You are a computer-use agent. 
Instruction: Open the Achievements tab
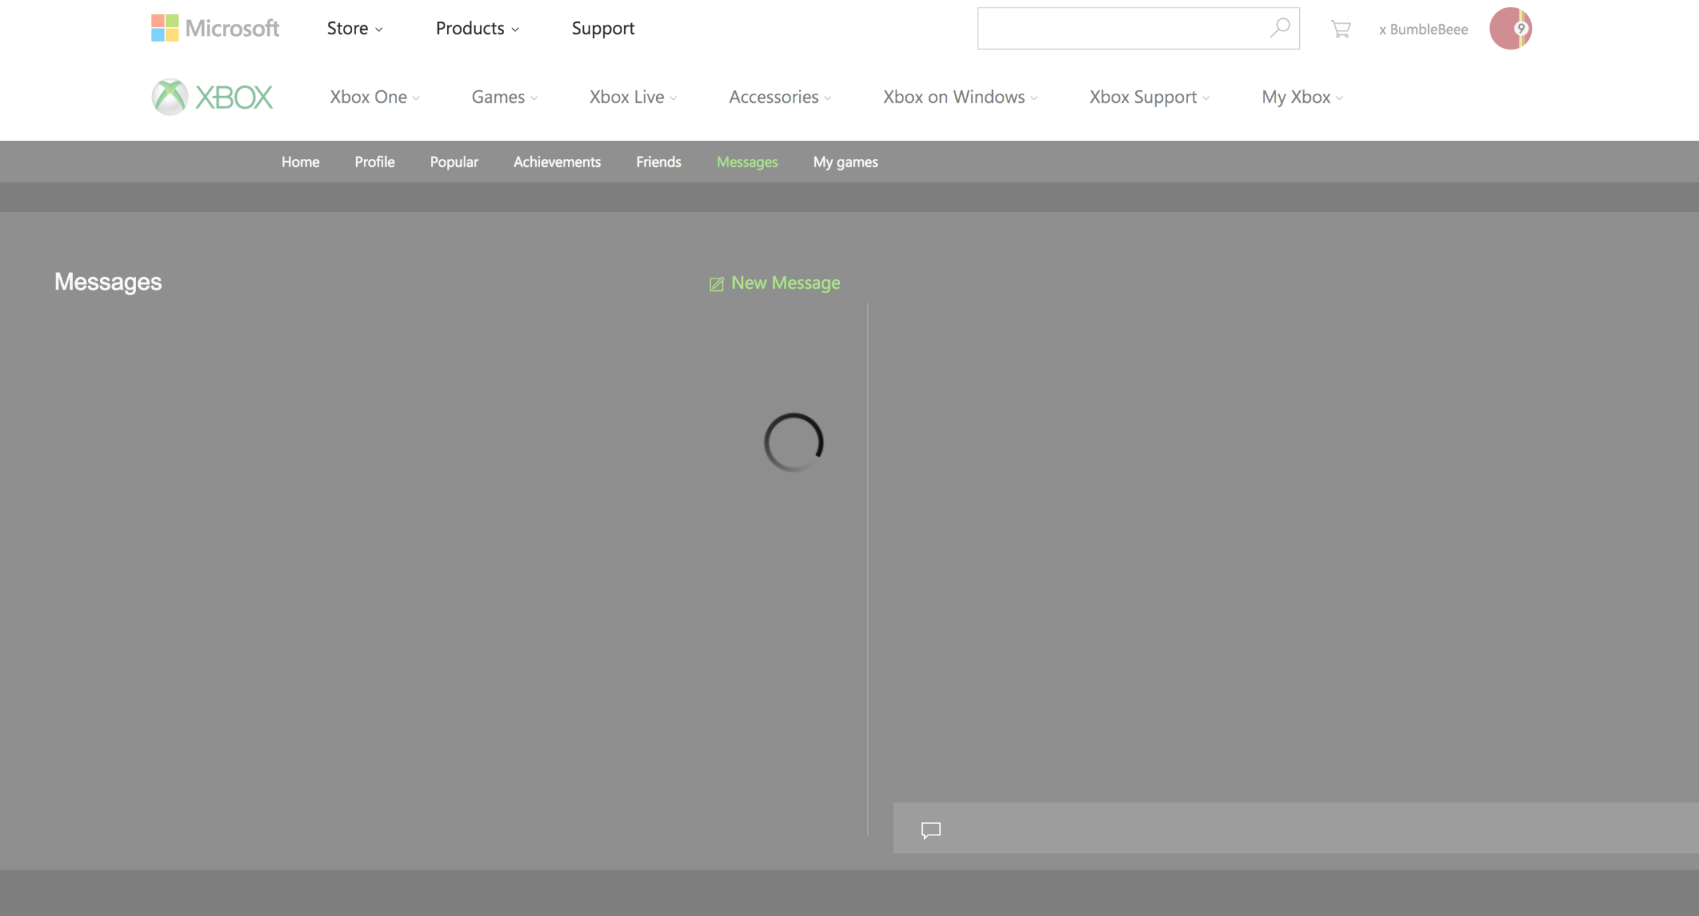pyautogui.click(x=557, y=162)
